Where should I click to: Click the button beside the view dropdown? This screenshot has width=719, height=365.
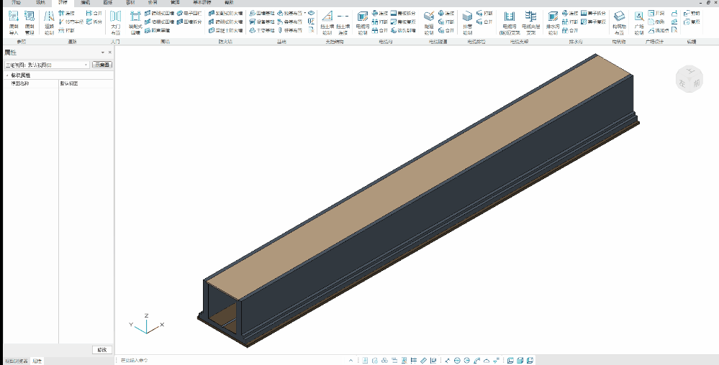click(x=102, y=65)
